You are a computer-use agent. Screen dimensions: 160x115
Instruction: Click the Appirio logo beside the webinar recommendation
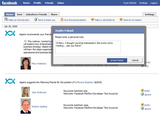coord(10,33)
